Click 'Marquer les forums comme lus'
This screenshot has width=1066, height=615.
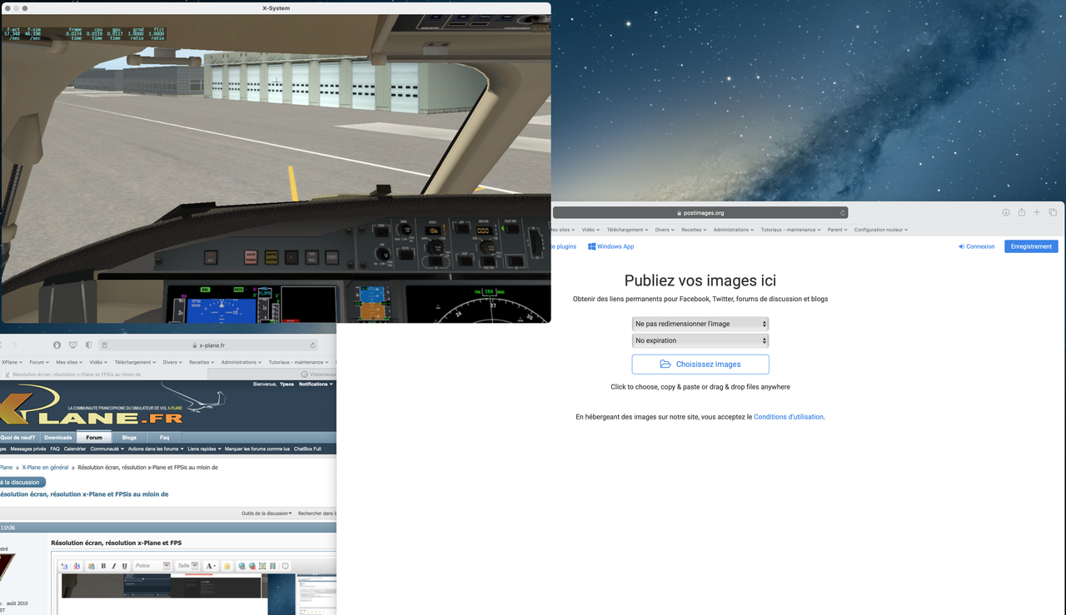pyautogui.click(x=257, y=449)
